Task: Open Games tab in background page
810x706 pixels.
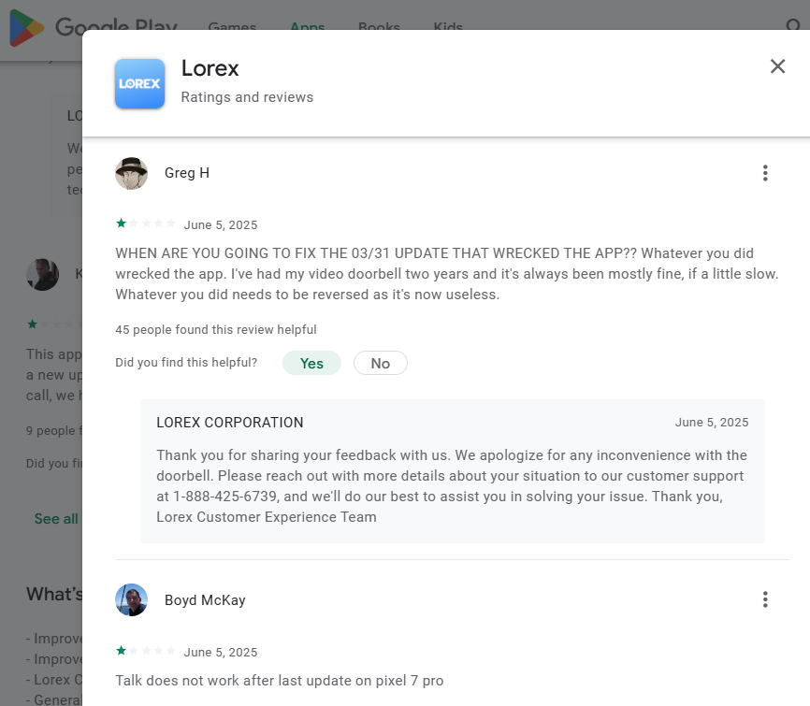Action: click(232, 26)
